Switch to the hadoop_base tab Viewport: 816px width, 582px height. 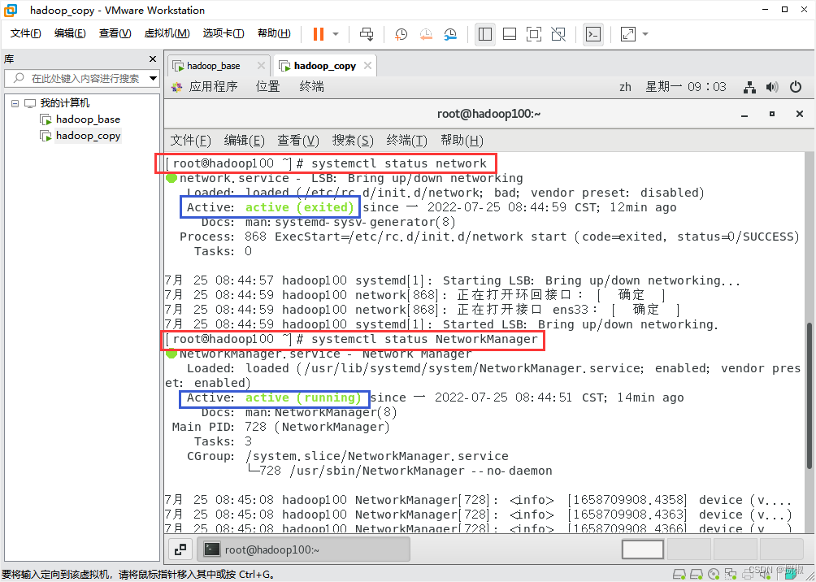(x=214, y=66)
